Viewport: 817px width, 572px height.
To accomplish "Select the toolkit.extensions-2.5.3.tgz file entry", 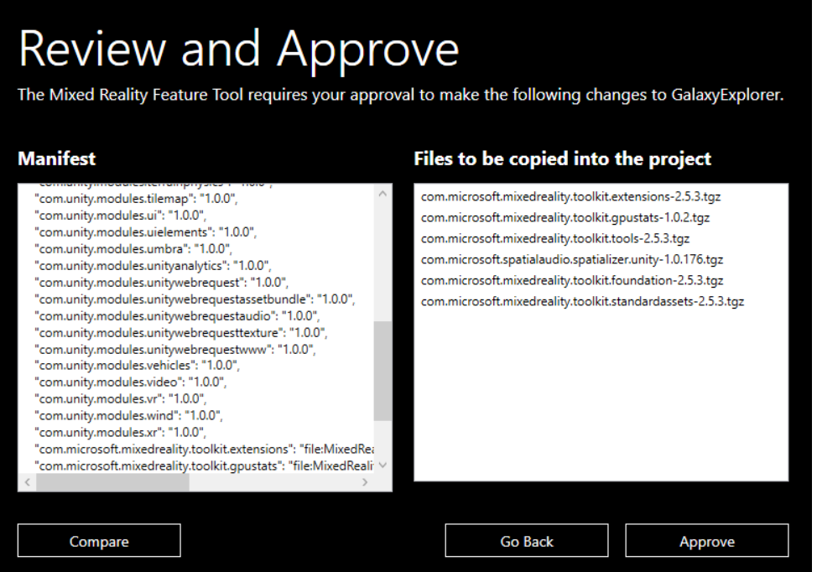I will [570, 197].
